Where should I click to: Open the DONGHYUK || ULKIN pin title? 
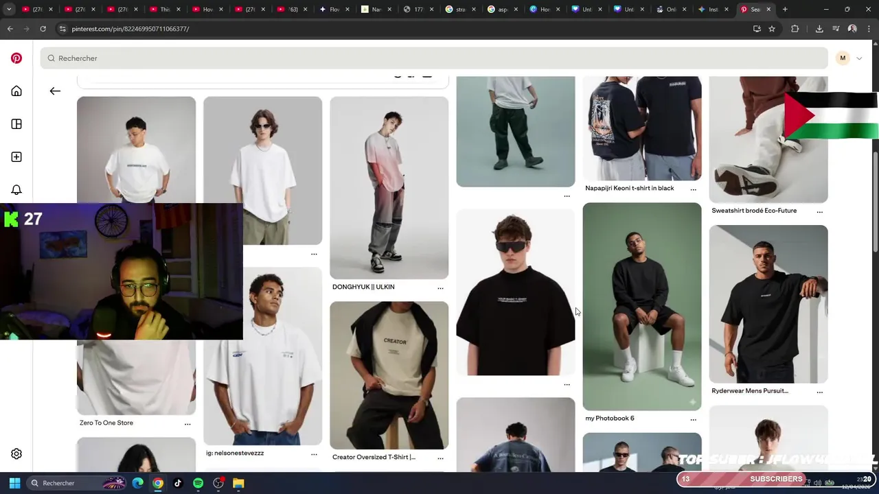tap(363, 287)
